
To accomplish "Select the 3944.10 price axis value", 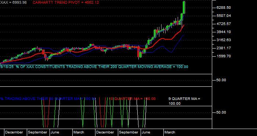I will point(224,32).
